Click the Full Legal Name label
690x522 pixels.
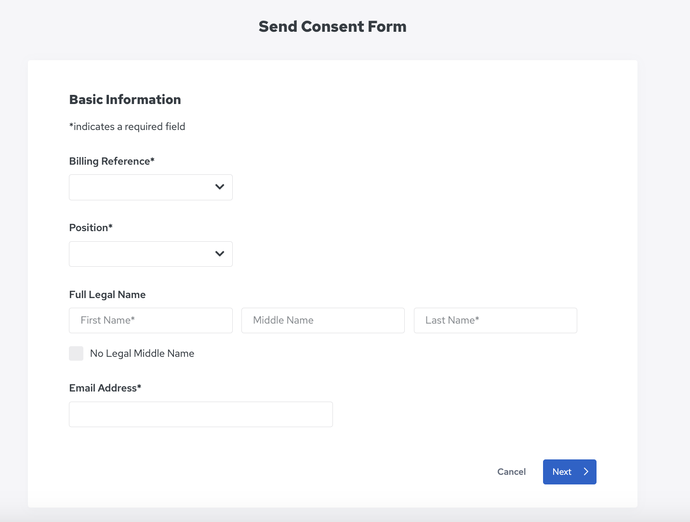tap(107, 294)
